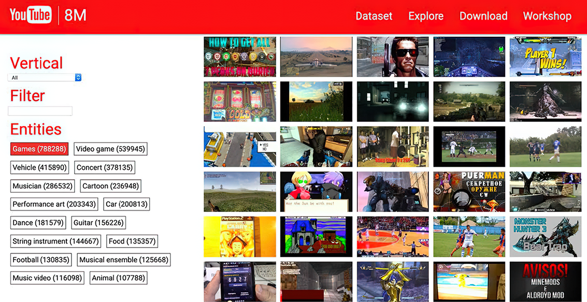Select the Musician (286532) entity
The height and width of the screenshot is (302, 587).
point(42,186)
